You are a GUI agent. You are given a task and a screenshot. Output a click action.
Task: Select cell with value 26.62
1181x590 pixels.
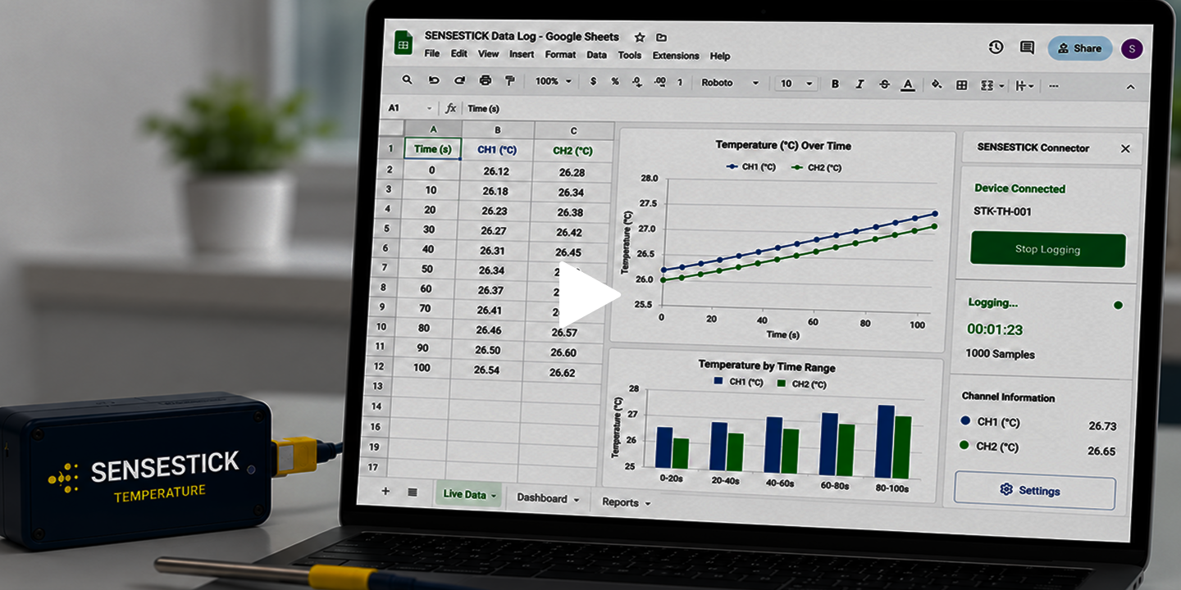[x=562, y=372]
